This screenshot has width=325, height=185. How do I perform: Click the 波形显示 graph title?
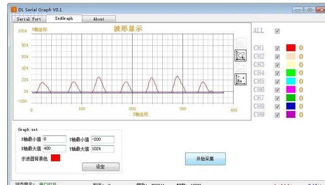(128, 28)
